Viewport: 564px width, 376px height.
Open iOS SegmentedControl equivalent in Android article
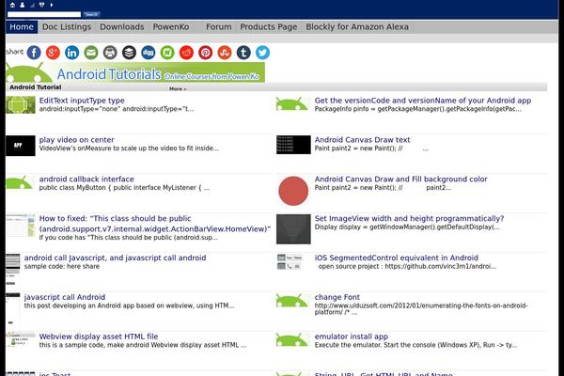click(x=397, y=258)
